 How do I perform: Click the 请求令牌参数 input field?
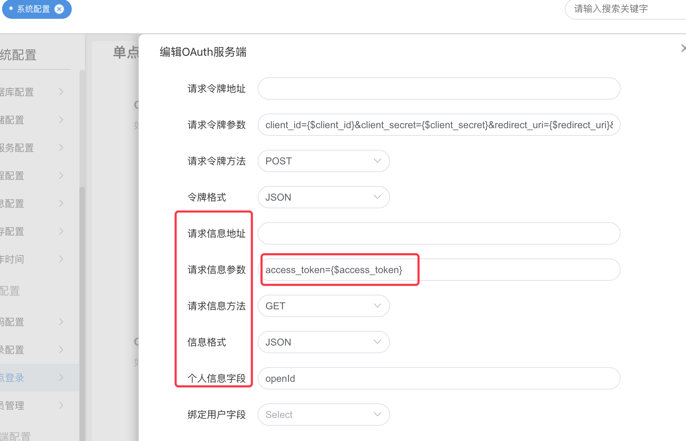(439, 125)
